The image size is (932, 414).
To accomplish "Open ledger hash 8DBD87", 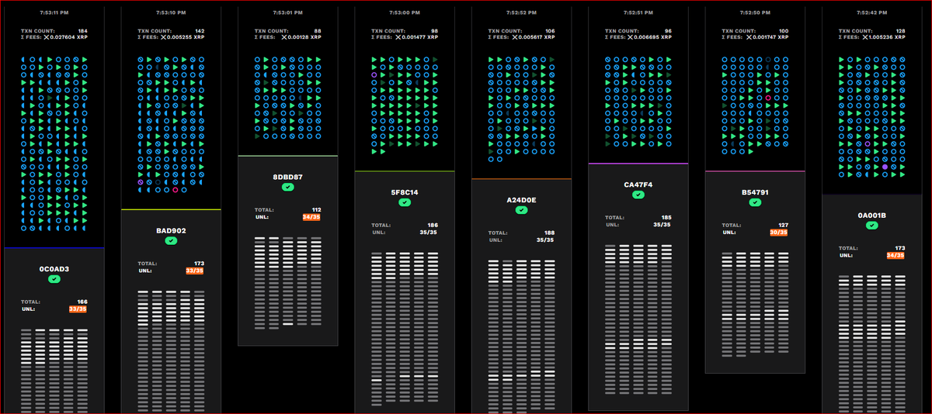I will pyautogui.click(x=287, y=178).
